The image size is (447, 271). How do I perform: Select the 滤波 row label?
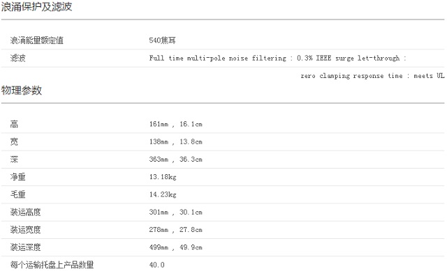(x=18, y=58)
